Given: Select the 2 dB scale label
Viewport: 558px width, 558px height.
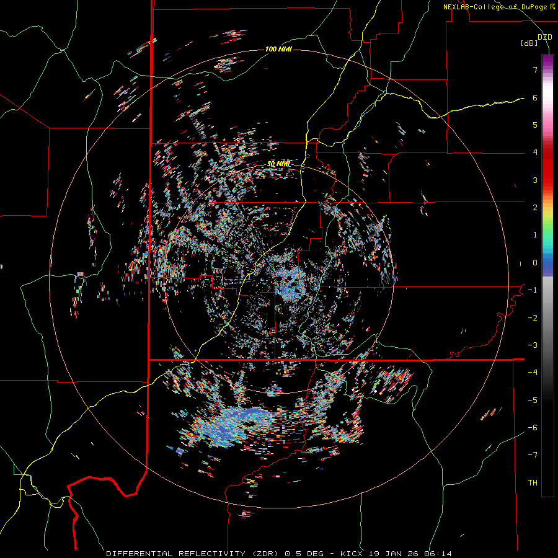Looking at the screenshot, I should click(535, 208).
